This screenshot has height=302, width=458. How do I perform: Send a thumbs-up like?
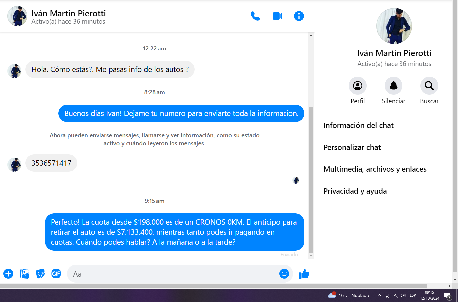(x=304, y=274)
